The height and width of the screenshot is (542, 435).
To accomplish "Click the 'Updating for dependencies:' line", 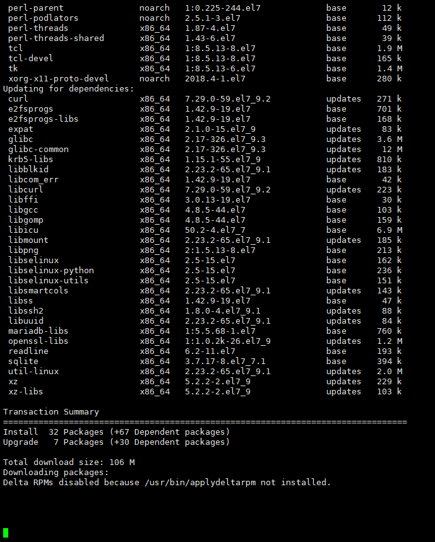I will click(x=68, y=89).
